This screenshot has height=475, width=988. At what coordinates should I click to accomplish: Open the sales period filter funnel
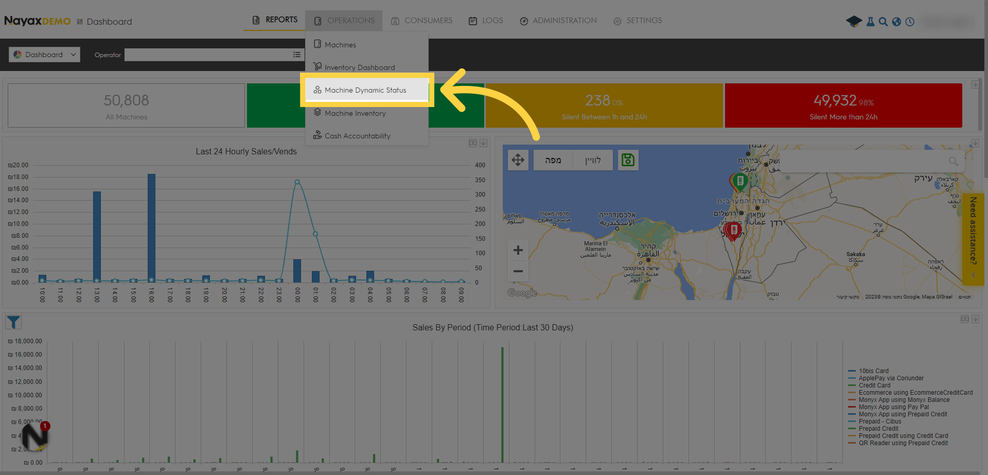[x=13, y=323]
